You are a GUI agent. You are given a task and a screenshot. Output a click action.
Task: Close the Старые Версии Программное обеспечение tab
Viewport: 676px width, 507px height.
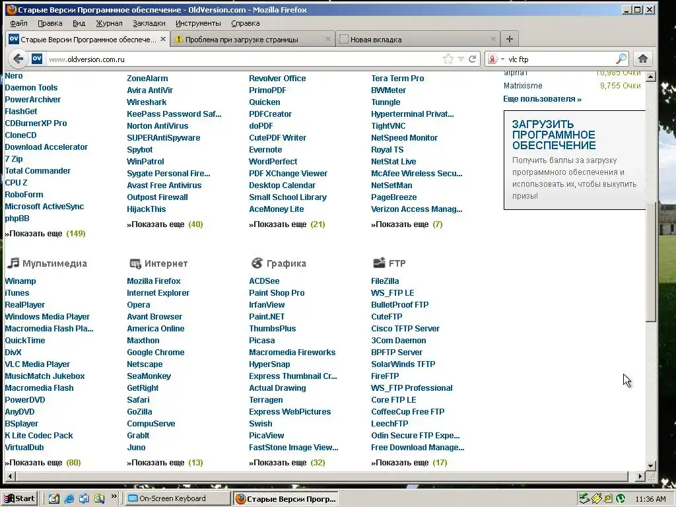click(x=163, y=39)
